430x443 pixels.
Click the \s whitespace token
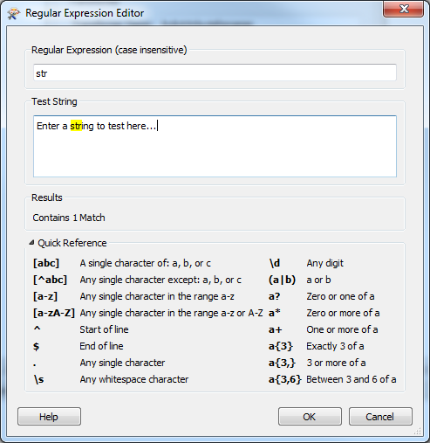click(38, 379)
